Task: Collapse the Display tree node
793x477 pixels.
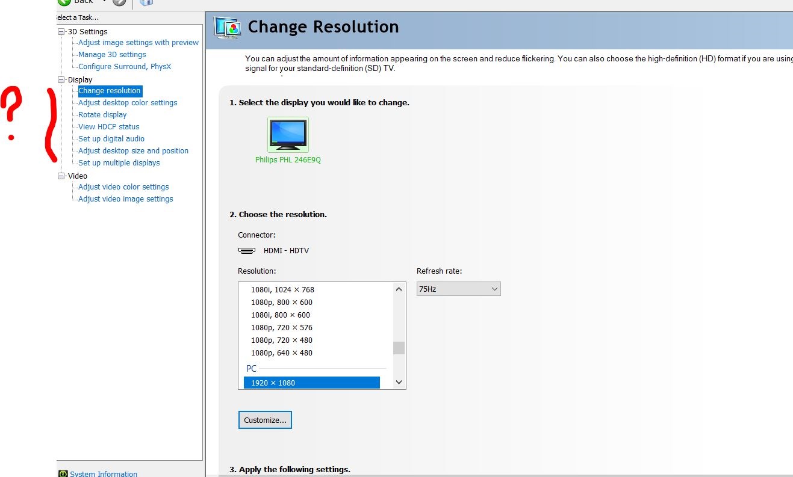Action: click(x=61, y=79)
